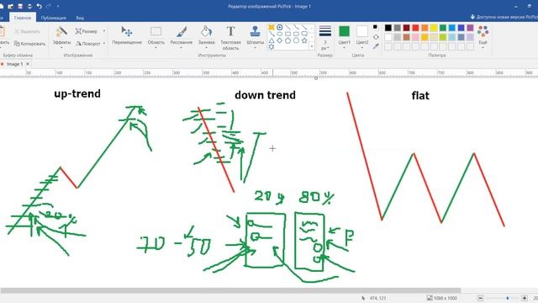Image resolution: width=538 pixels, height=303 pixels.
Task: Adjust the zoom slider in status bar
Action: (508, 298)
